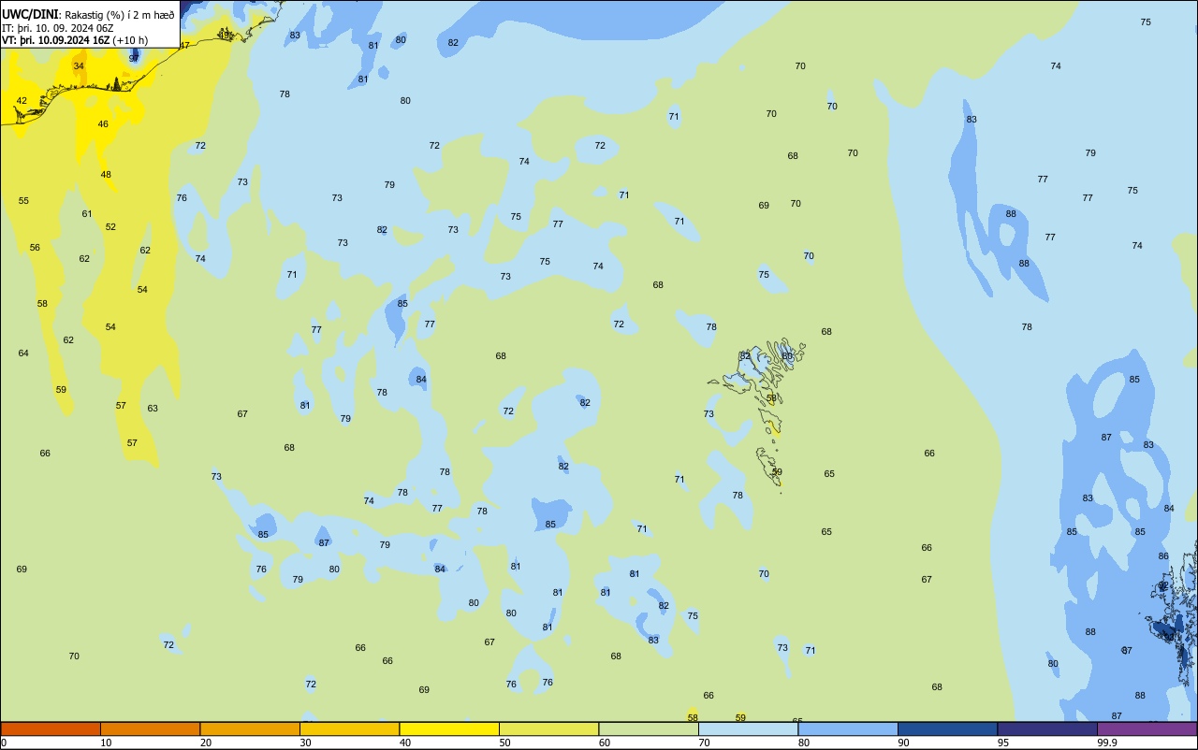Viewport: 1198px width, 750px height.
Task: Pick the golden 30–40 legend swatch
Action: coord(349,728)
